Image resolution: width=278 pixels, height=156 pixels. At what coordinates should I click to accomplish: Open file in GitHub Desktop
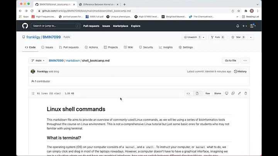(227, 93)
